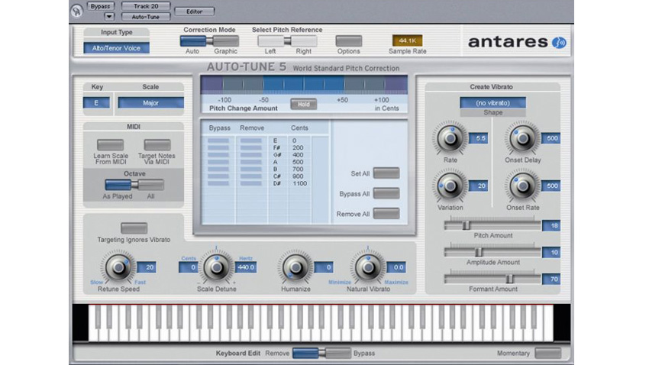The width and height of the screenshot is (649, 365).
Task: Open the Key dropdown showing E
Action: coord(96,102)
